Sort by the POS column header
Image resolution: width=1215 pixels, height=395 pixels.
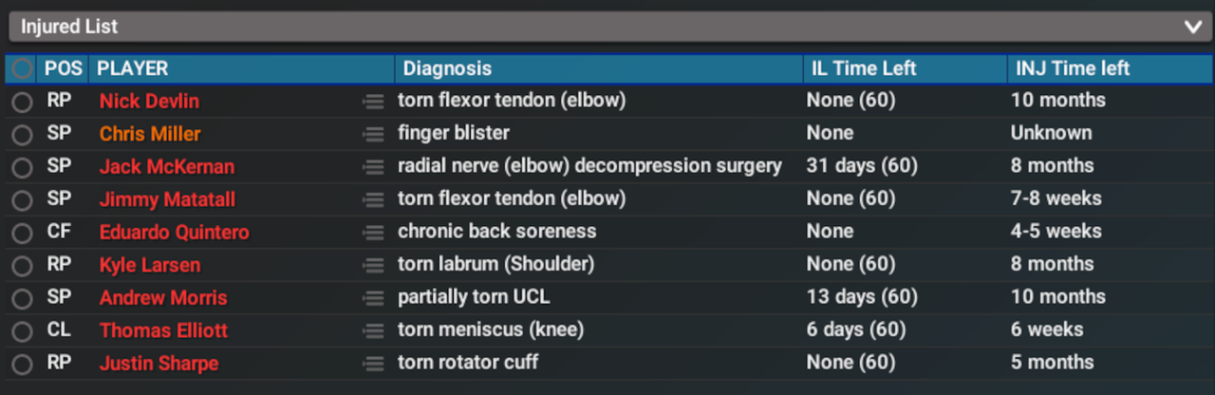pyautogui.click(x=64, y=68)
